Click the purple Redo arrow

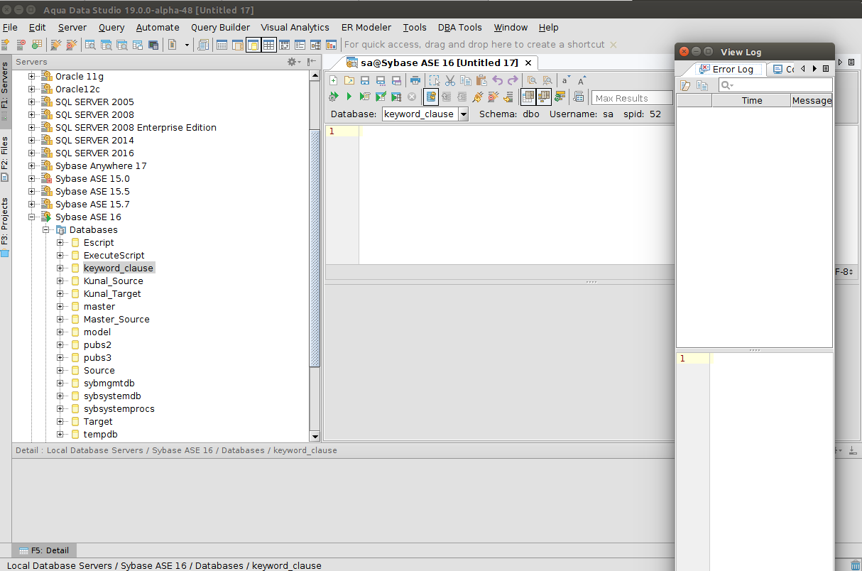[x=513, y=80]
